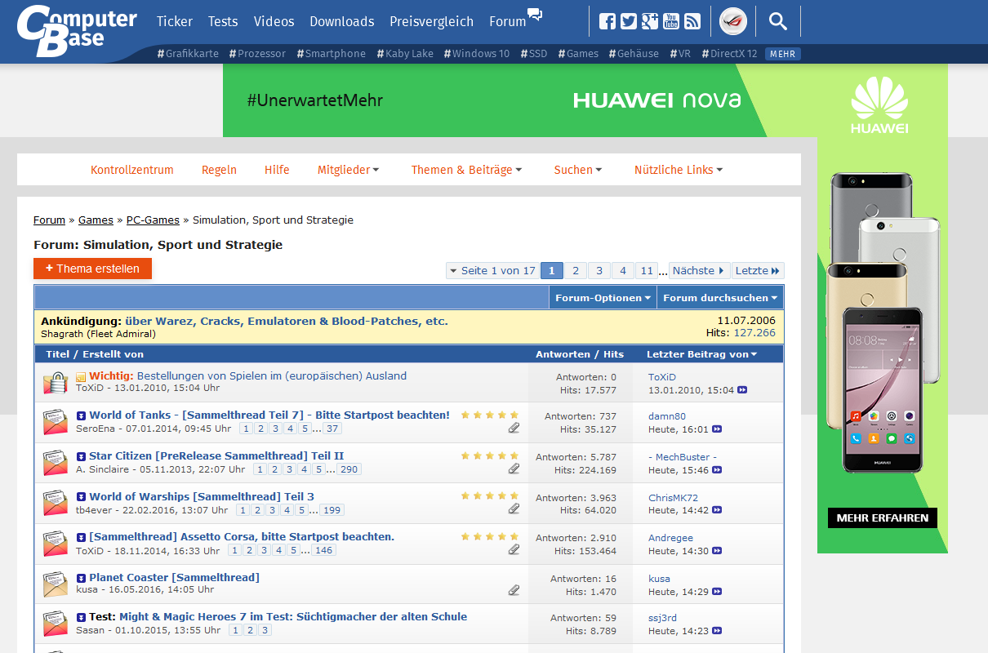Click the Huawei nova banner advertisement
Viewport: 988px width, 653px height.
point(519,100)
